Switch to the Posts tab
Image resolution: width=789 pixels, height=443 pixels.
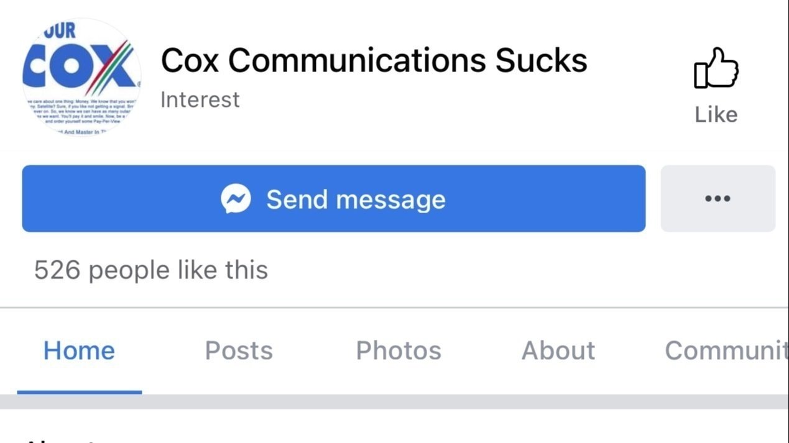click(239, 350)
